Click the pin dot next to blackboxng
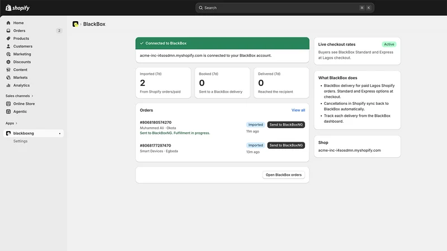This screenshot has width=447, height=251. pyautogui.click(x=60, y=133)
